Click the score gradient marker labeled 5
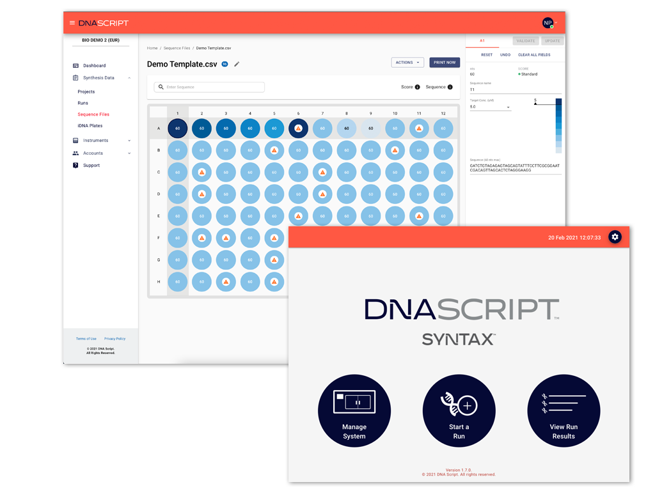Viewport: 655px width, 491px height. click(535, 102)
